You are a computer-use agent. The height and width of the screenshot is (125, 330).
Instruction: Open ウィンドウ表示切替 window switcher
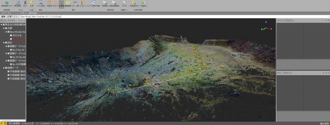pyautogui.click(x=93, y=4)
